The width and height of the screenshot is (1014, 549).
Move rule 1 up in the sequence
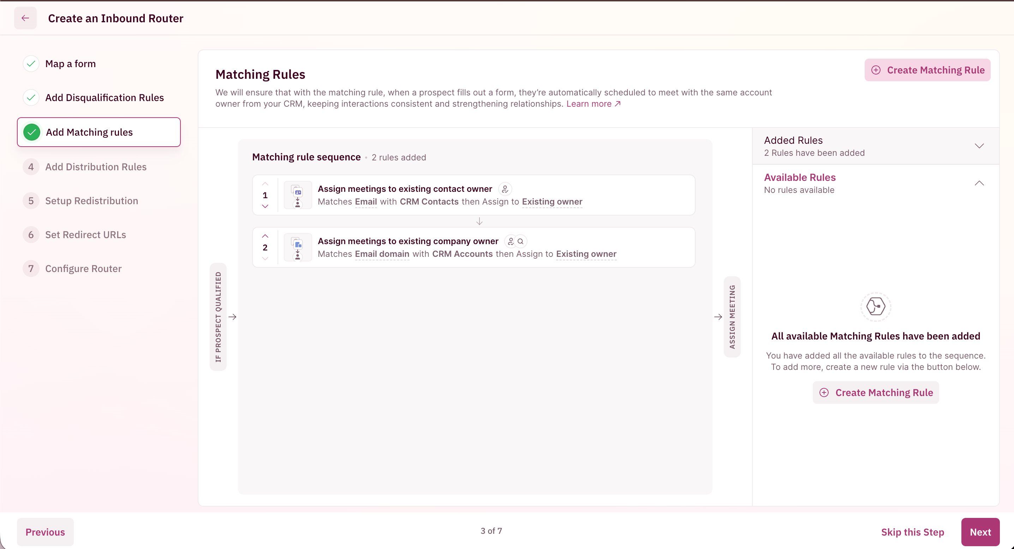coord(265,184)
